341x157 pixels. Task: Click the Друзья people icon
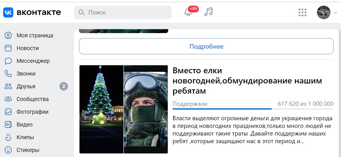pos(8,87)
